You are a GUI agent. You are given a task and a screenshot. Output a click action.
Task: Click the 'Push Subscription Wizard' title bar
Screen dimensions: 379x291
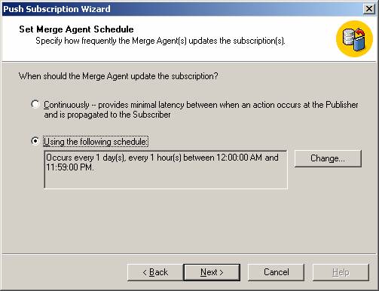[x=182, y=9]
